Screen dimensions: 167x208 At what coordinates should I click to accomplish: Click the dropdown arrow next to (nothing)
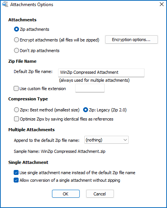click(x=125, y=140)
